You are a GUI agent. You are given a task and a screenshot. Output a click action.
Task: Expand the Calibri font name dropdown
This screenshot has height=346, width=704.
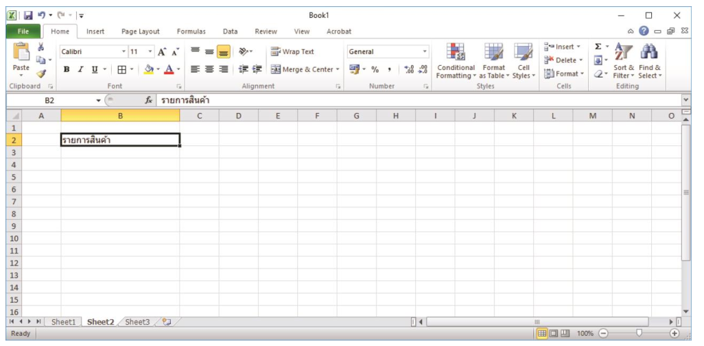(x=124, y=52)
